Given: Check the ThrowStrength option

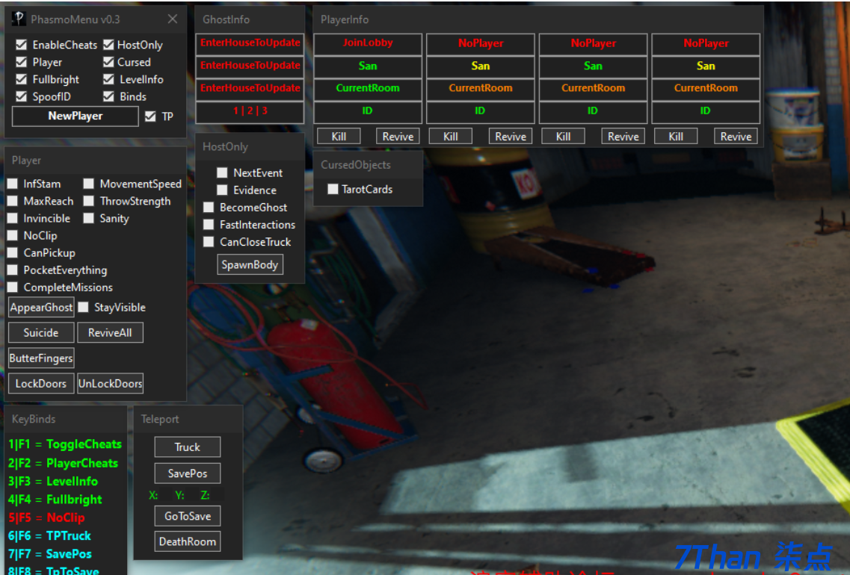Looking at the screenshot, I should pyautogui.click(x=88, y=201).
